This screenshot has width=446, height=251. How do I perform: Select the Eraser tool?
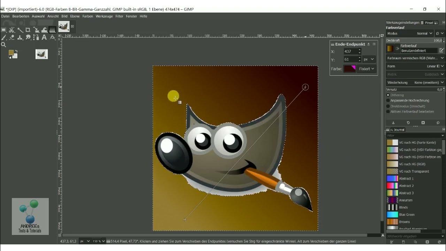[x=11, y=37]
